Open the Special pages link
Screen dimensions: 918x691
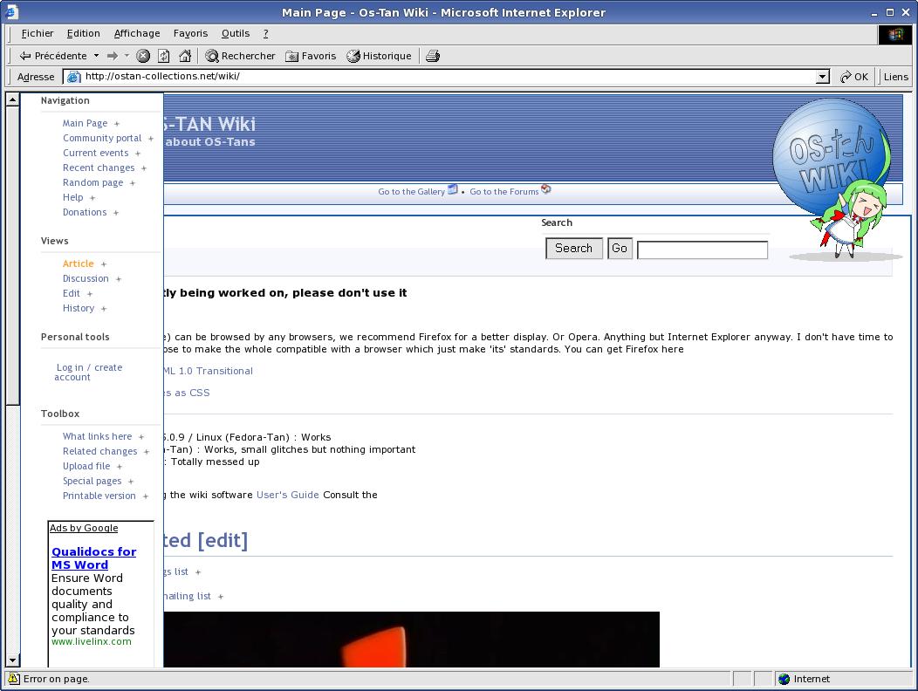pos(92,481)
